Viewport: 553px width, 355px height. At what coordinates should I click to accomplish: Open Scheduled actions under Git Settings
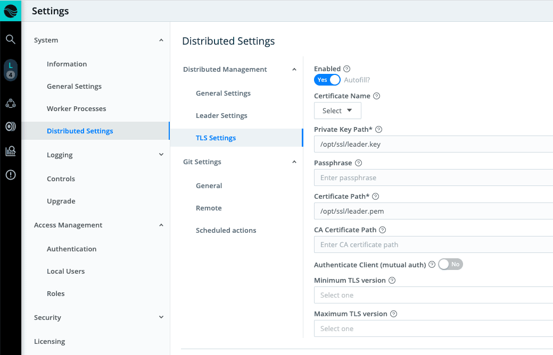226,230
